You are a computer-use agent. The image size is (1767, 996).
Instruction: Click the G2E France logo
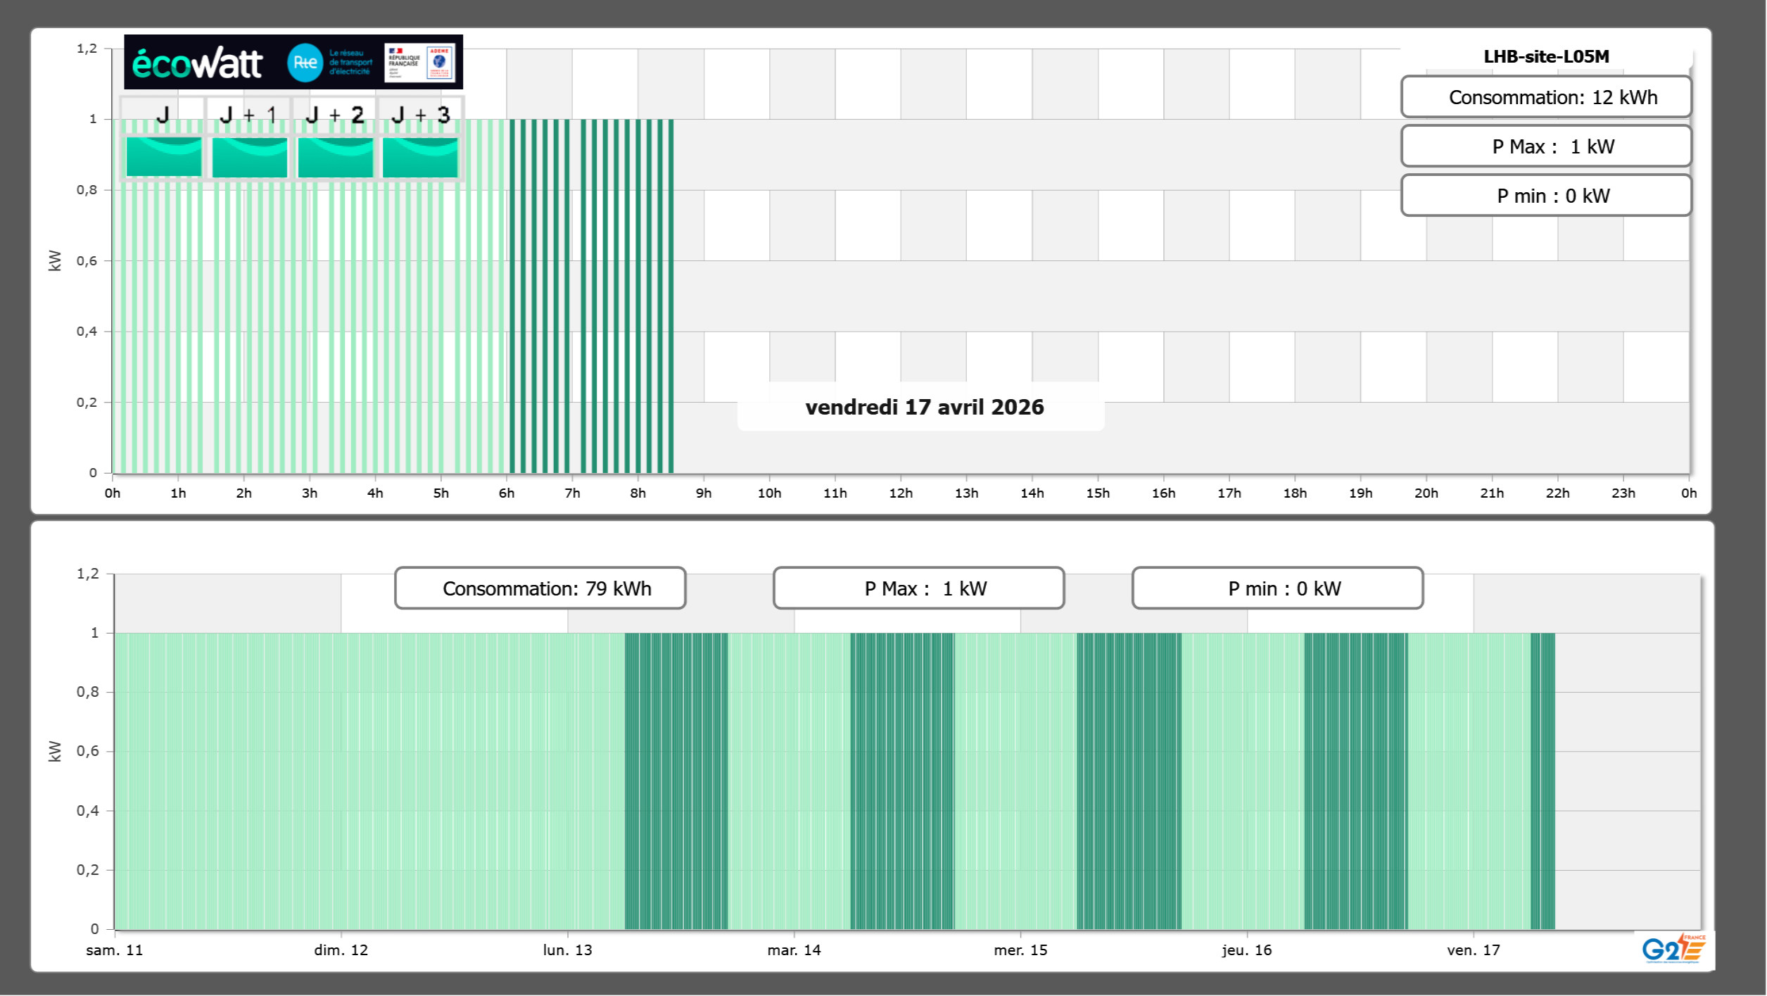1673,949
